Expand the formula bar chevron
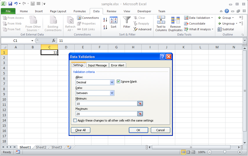Viewport: 248px width, 156px height. click(245, 41)
